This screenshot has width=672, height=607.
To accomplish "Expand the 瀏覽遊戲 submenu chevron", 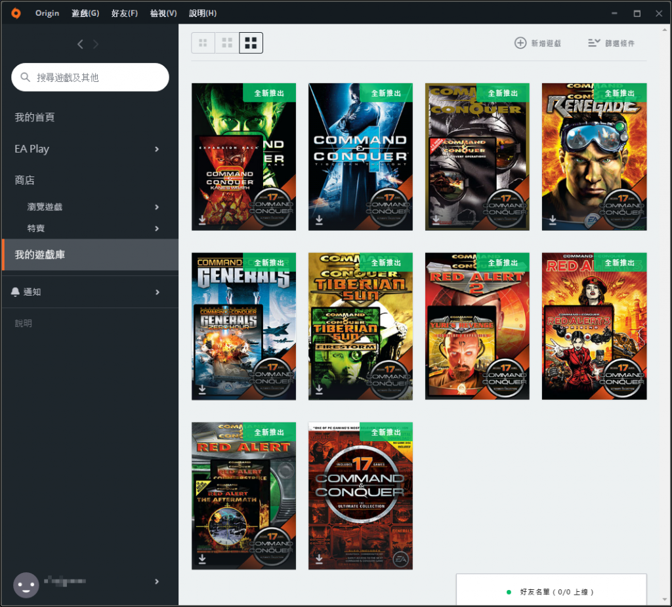I will click(x=157, y=207).
